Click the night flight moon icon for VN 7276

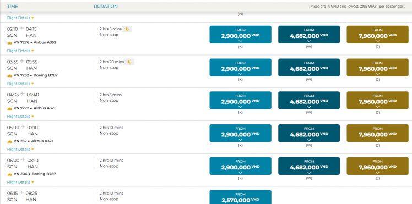click(127, 29)
